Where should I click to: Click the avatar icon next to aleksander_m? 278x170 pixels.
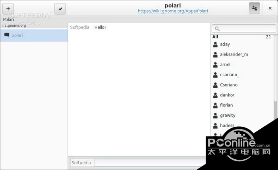pos(215,54)
